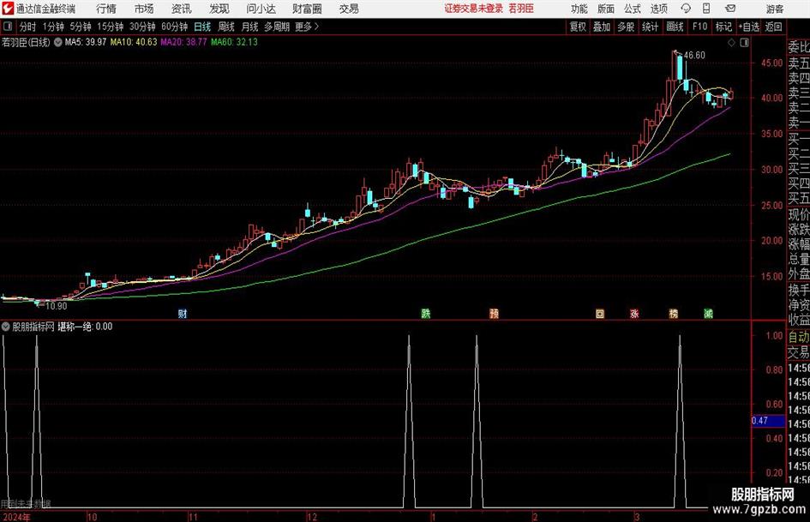The image size is (810, 522).
Task: Open the 涨 event marker on chart
Action: coord(634,313)
